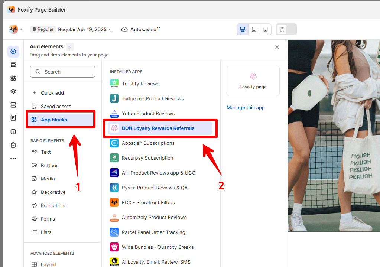This screenshot has width=380, height=267.
Task: Click the Search elements input field
Action: pos(62,72)
